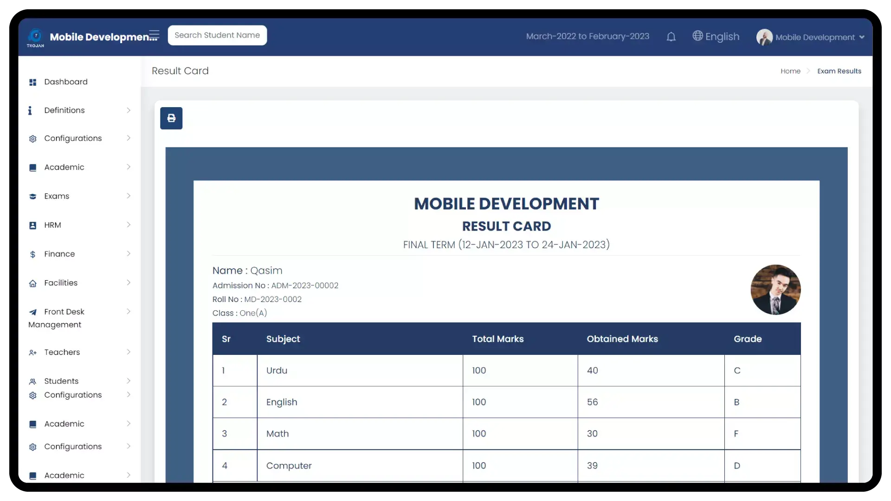891x501 pixels.
Task: Click the MOBILE DEVELOPMENT card title
Action: click(506, 204)
